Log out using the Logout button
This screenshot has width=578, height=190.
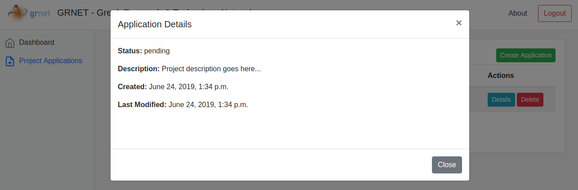click(554, 13)
